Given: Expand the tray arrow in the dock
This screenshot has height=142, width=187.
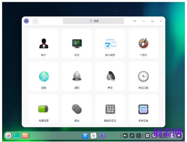Looking at the screenshot, I should pyautogui.click(x=138, y=136).
